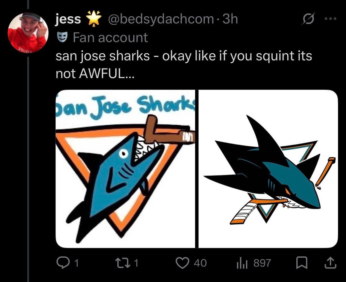Click the mask icon beside Fan account
Image resolution: width=346 pixels, height=282 pixels.
pos(62,38)
